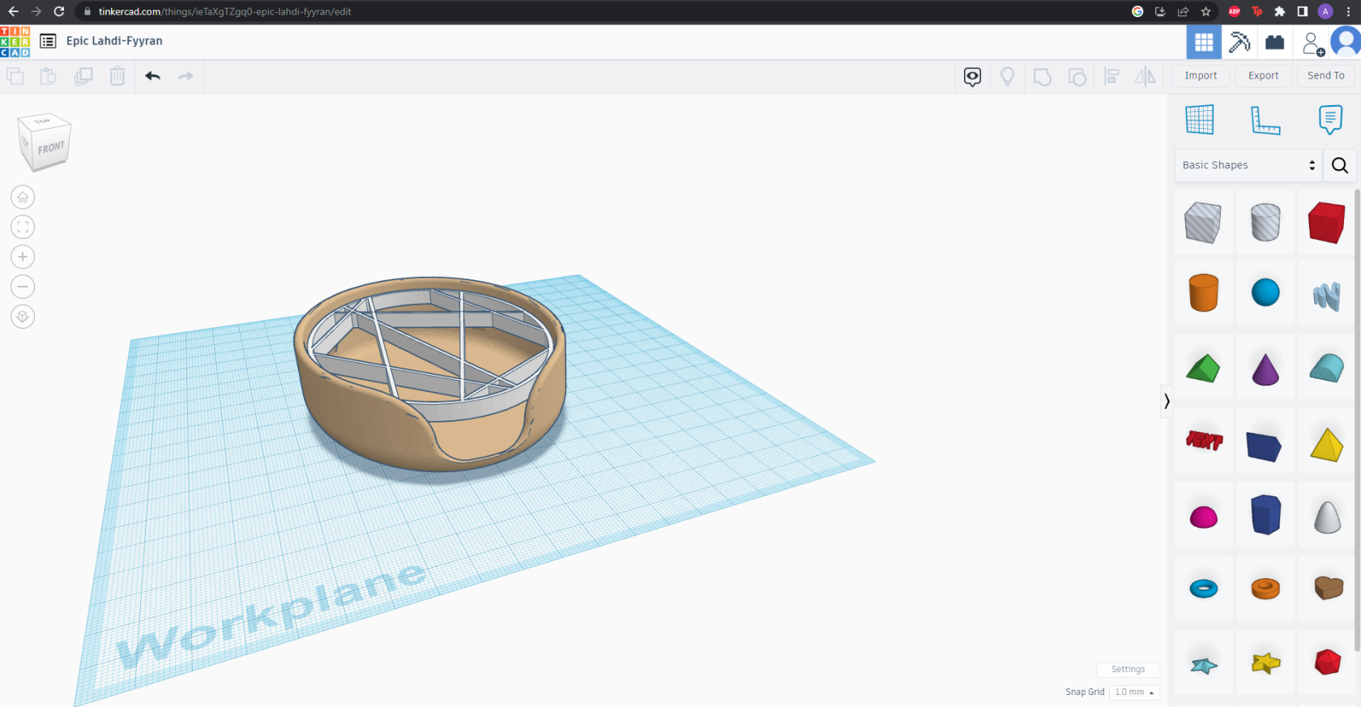Pick the blue Sphere shape
The image size is (1361, 707).
coord(1265,292)
